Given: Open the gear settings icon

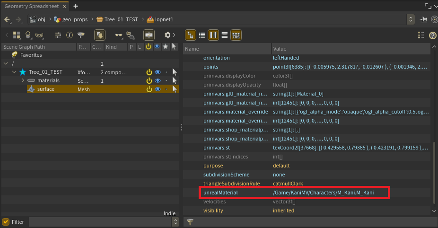Looking at the screenshot, I should click(167, 35).
